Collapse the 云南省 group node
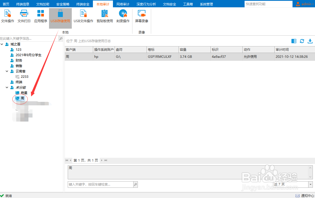Image resolution: width=315 pixels, height=198 pixels. coord(7,71)
